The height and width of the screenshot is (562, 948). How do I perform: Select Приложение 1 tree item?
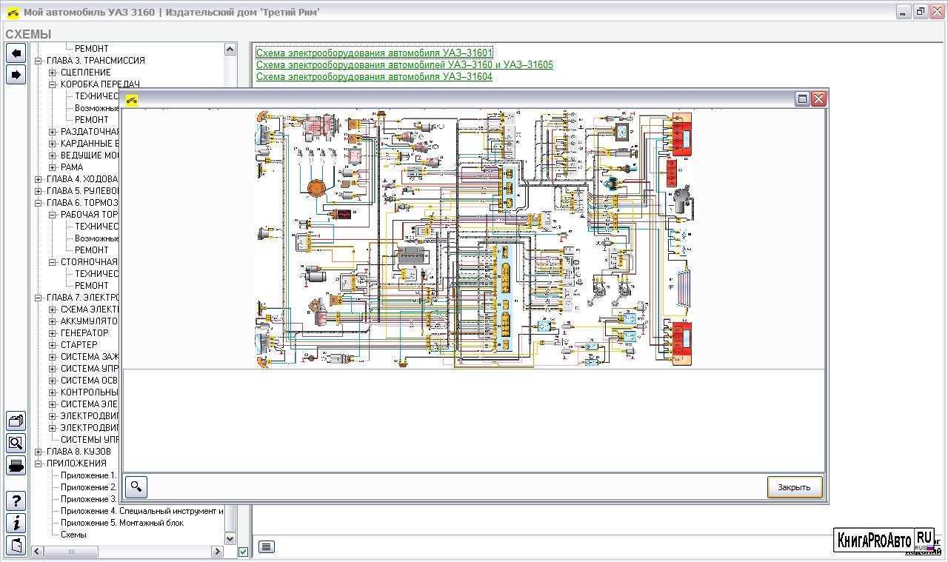[x=88, y=475]
